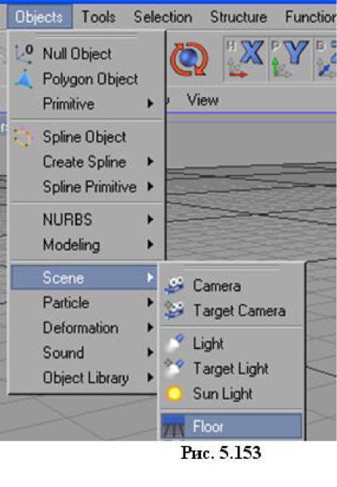Open the Structure menu
337x487 pixels.
point(239,17)
